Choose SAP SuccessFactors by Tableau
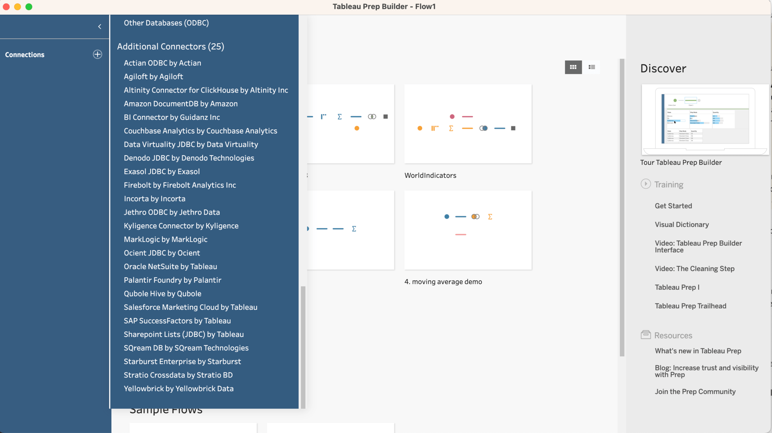The width and height of the screenshot is (772, 433). [177, 321]
